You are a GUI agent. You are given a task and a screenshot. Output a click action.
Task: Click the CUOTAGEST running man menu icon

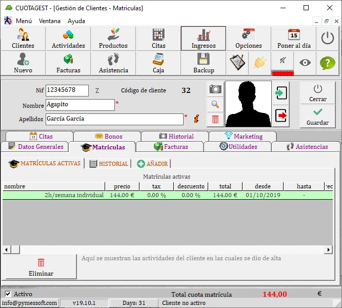point(8,21)
